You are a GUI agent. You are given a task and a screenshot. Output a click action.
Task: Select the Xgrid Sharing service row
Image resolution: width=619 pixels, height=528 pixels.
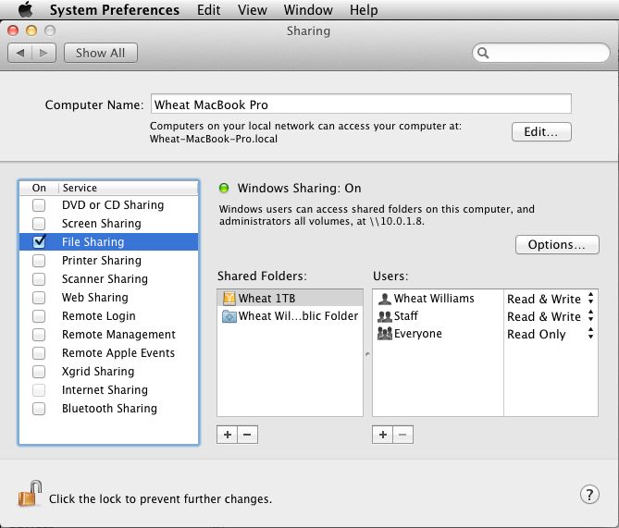(108, 372)
